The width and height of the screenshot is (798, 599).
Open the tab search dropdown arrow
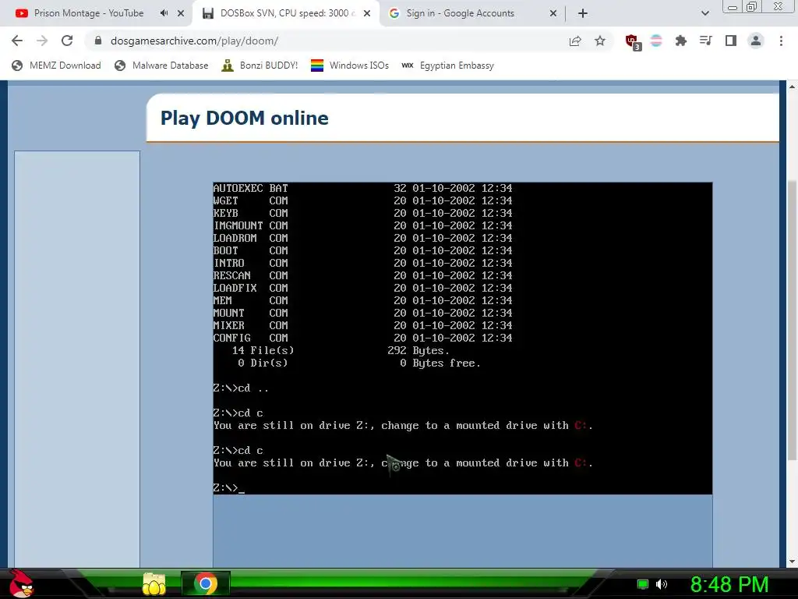coord(704,13)
